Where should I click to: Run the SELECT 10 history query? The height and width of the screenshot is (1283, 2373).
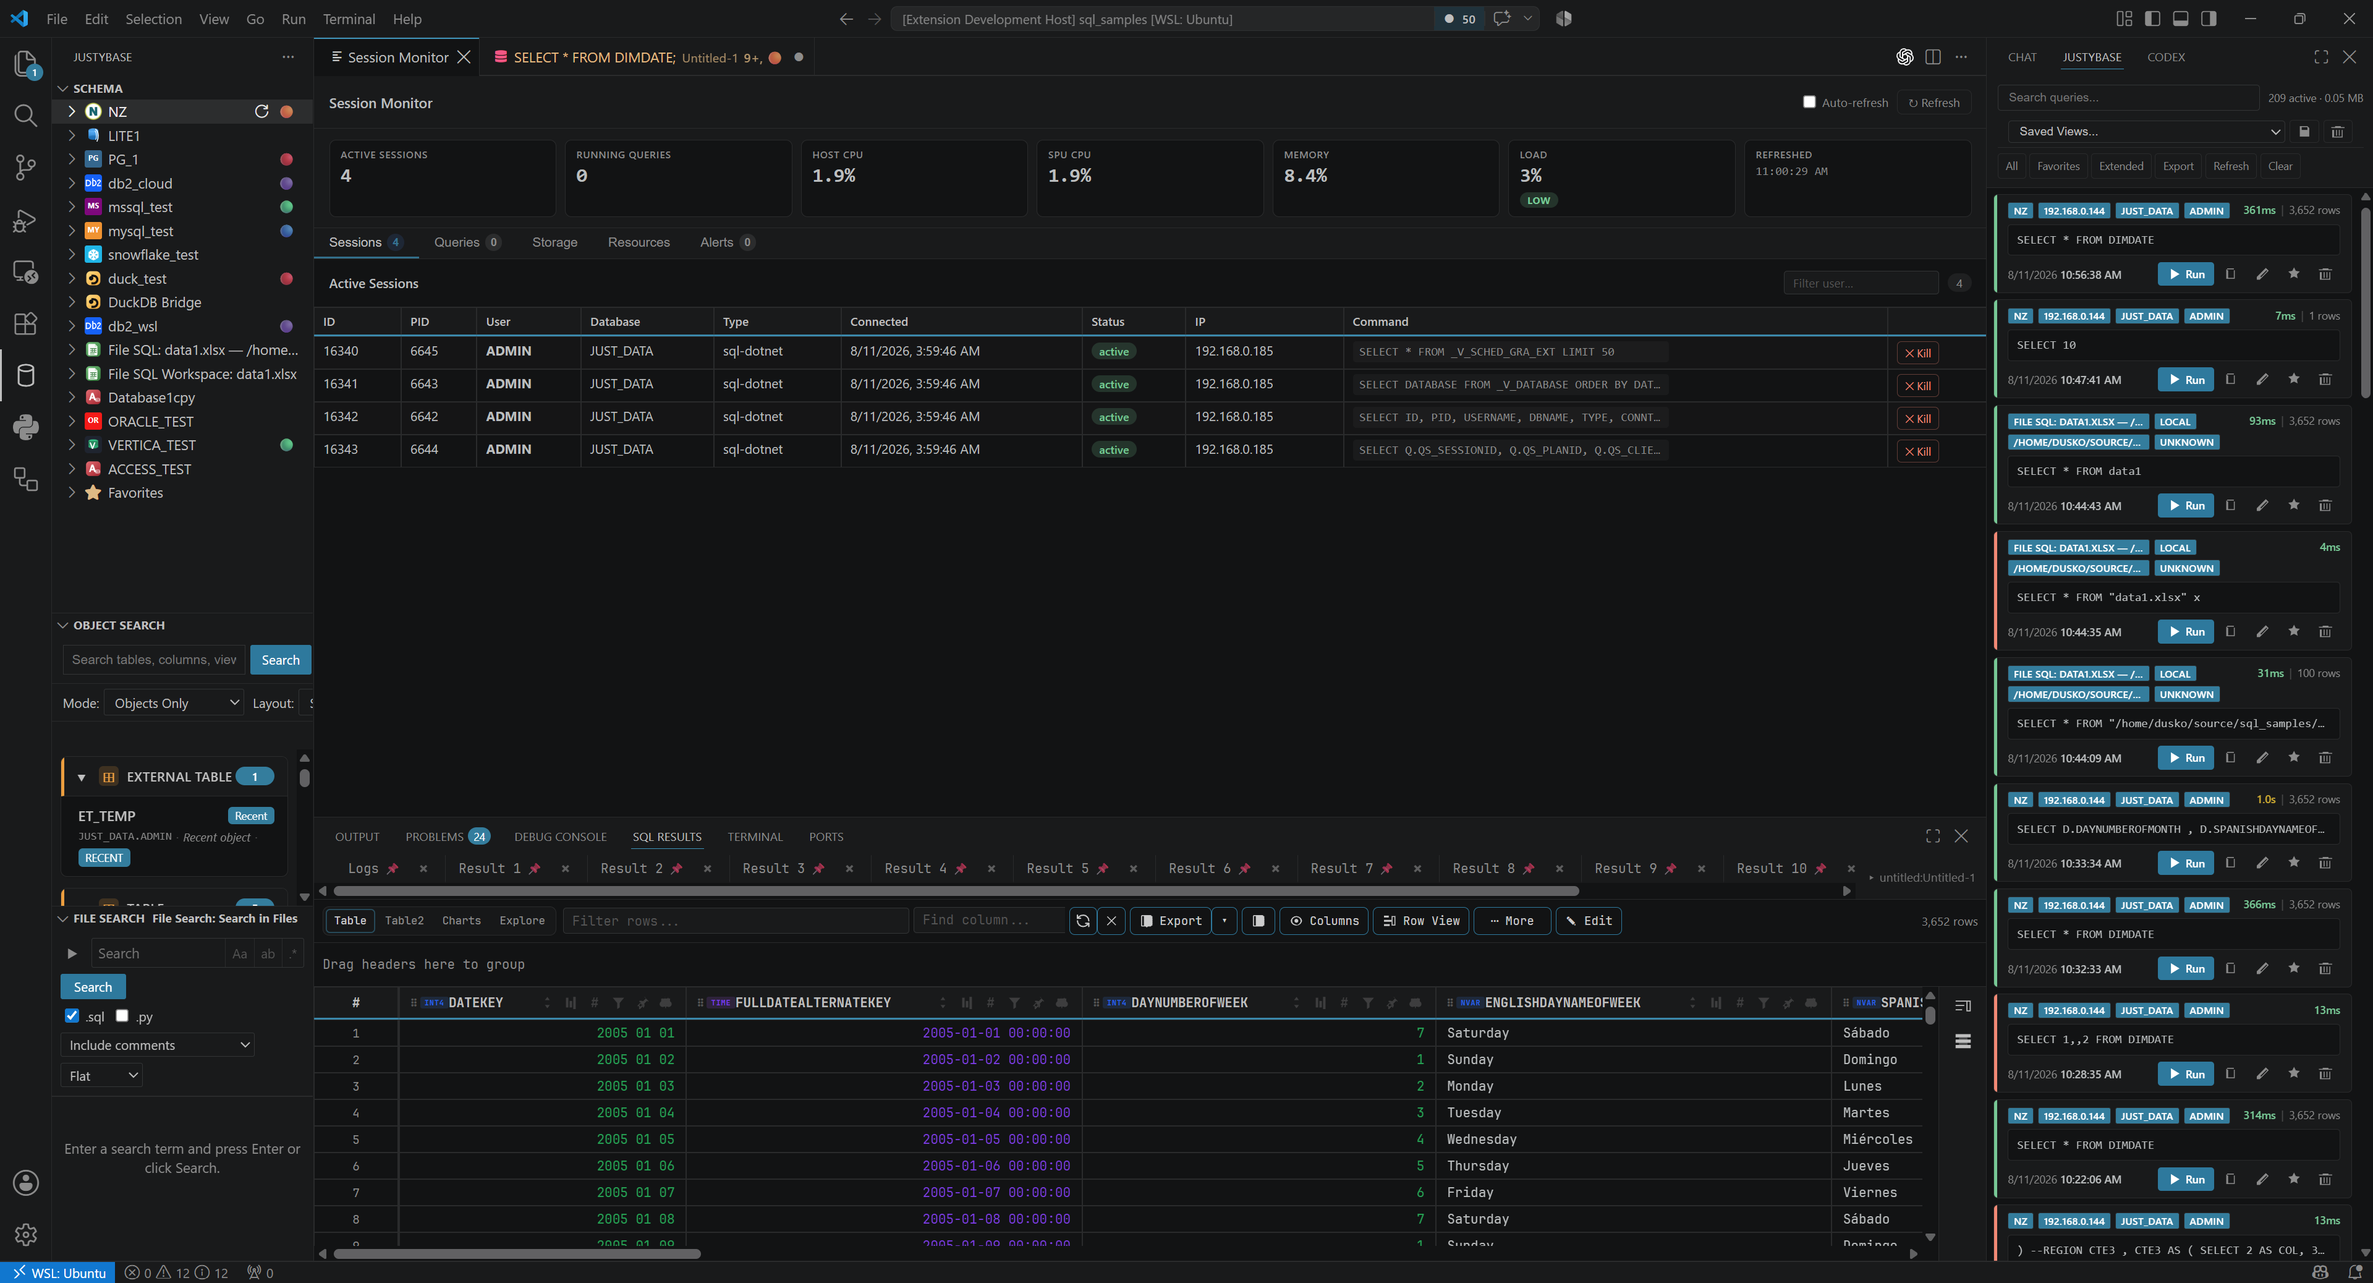[x=2185, y=379]
